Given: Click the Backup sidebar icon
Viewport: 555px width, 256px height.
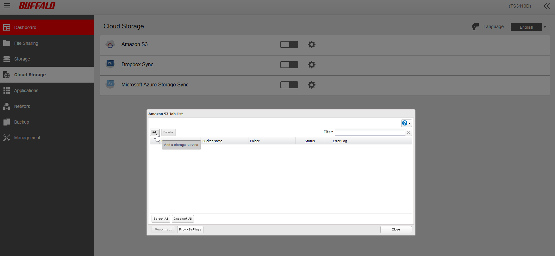Looking at the screenshot, I should click(x=7, y=122).
